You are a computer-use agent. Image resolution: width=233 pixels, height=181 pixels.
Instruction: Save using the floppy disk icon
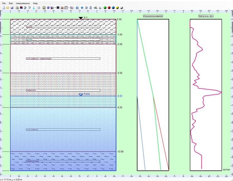12,8
